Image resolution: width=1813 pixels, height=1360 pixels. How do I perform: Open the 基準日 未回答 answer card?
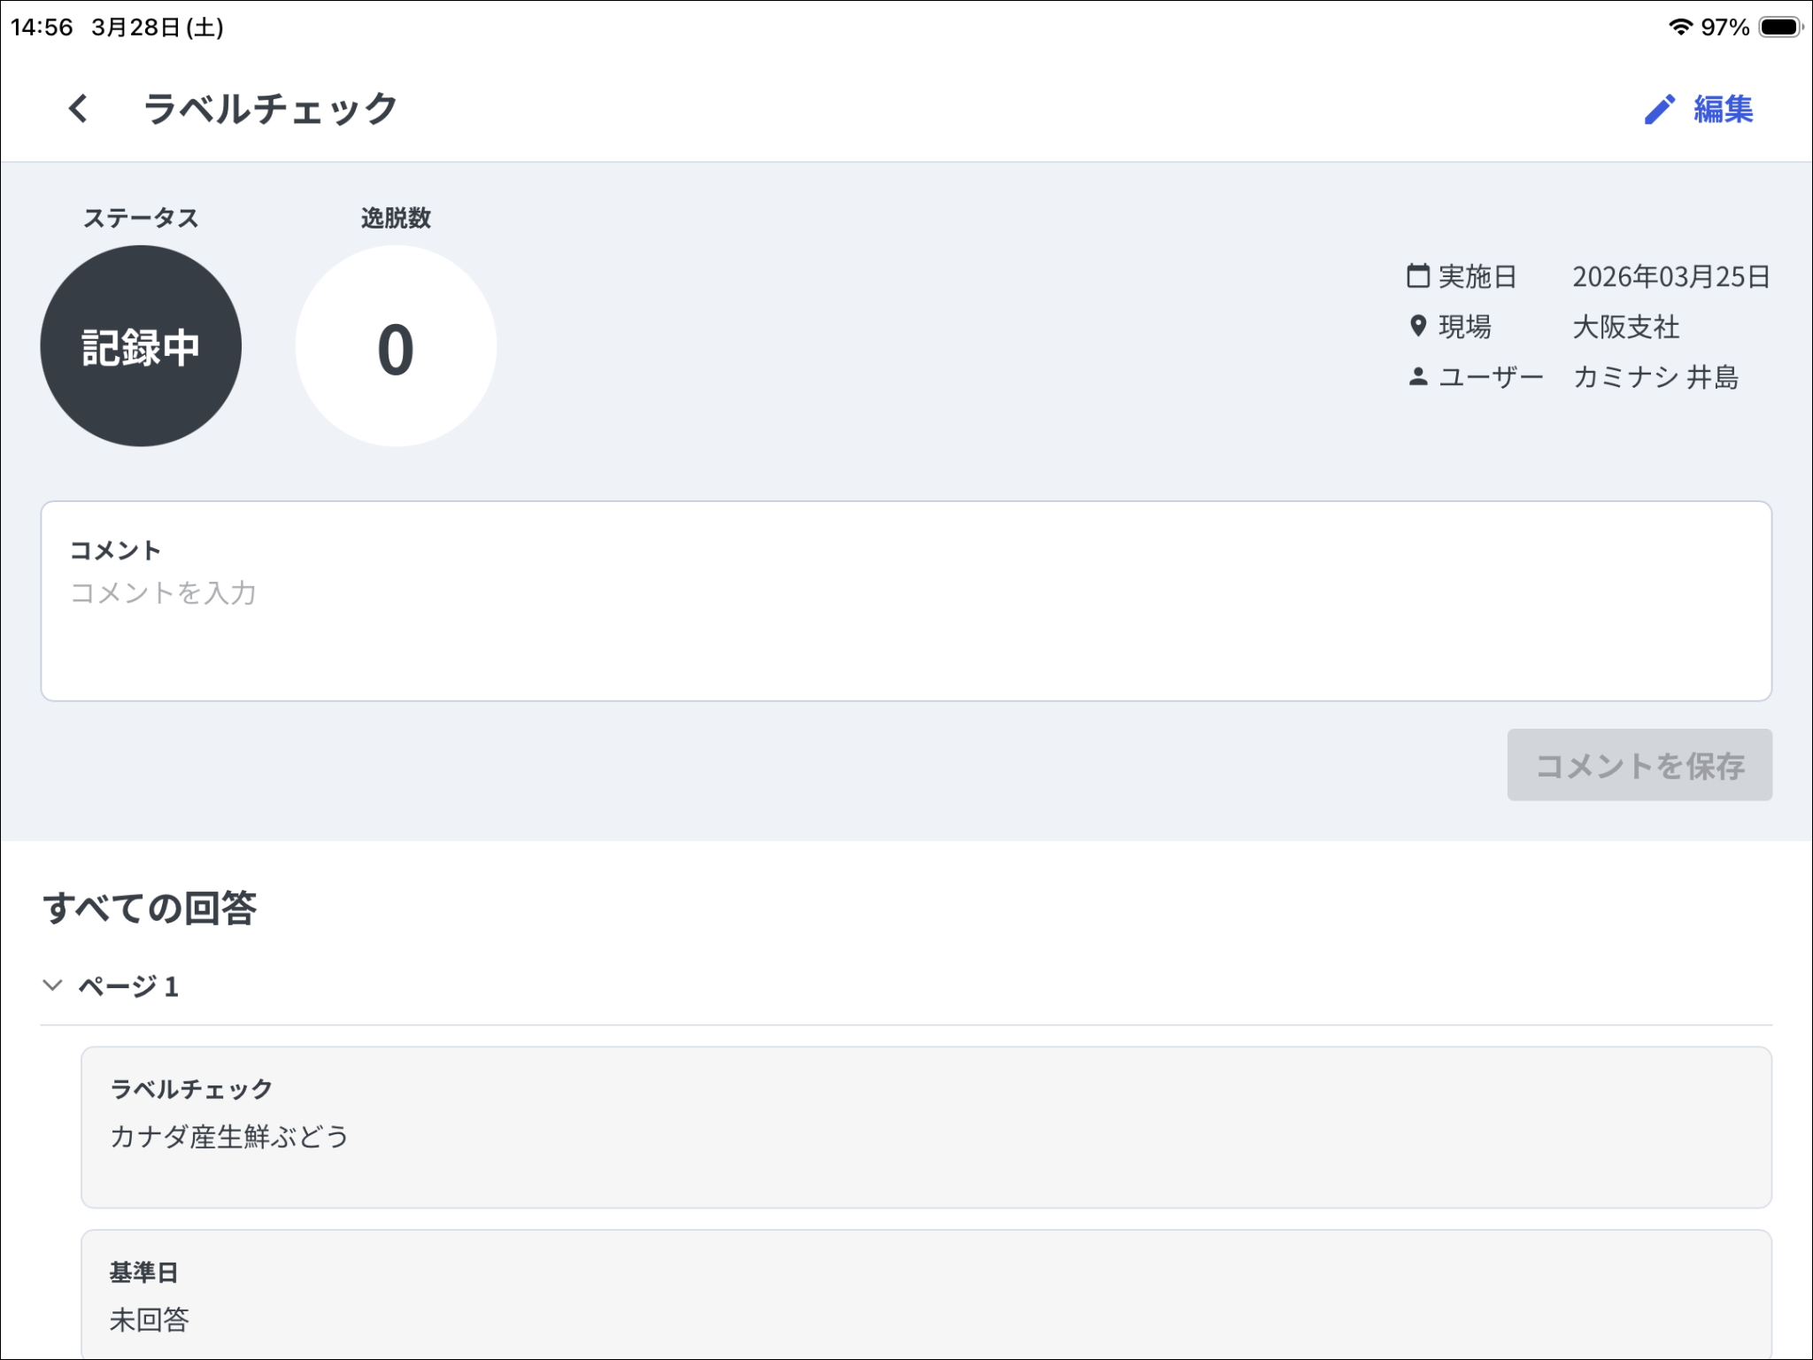pos(926,1294)
